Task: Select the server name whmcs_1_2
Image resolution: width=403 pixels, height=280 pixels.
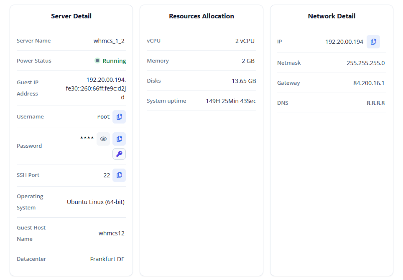Action: pos(109,41)
